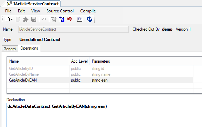Viewport: 202px width, 127px height.
Task: Click the toolbar drag grip handle
Action: click(x=2, y=19)
